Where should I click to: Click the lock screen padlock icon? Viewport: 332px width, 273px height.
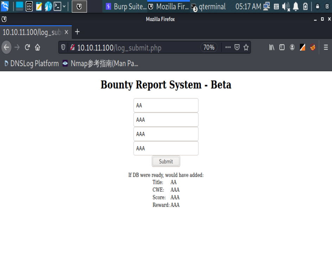click(x=317, y=7)
